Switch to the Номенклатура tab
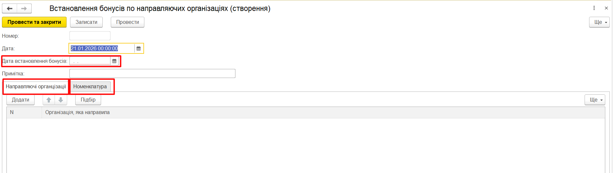Image resolution: width=613 pixels, height=173 pixels. coord(90,86)
